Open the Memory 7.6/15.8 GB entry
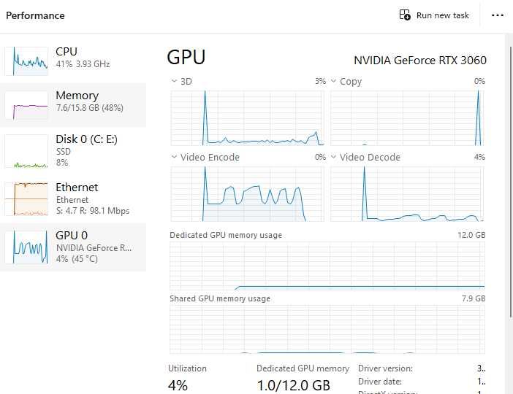Screen dimensions: 513x394 click(89, 101)
